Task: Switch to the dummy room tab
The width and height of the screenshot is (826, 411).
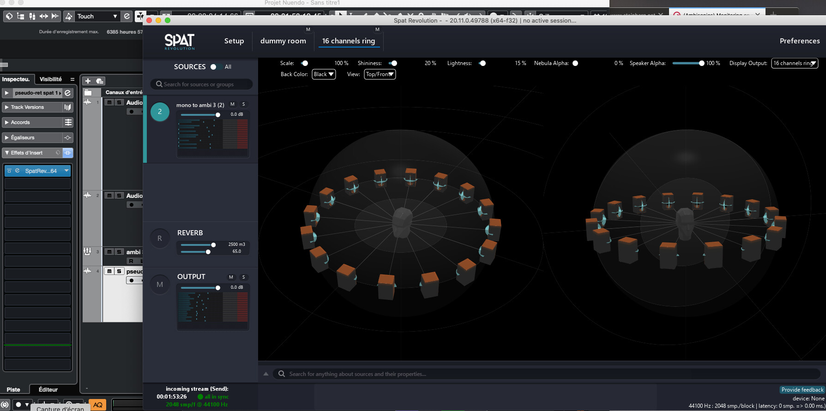Action: [283, 41]
